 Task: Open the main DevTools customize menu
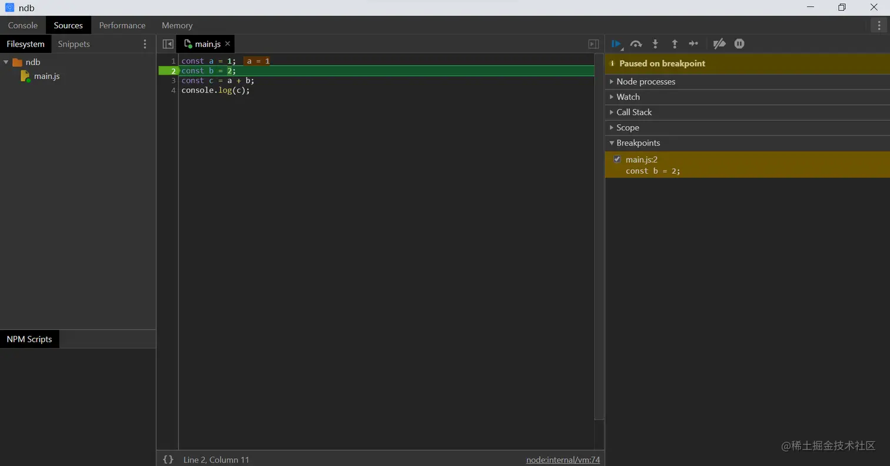(879, 25)
